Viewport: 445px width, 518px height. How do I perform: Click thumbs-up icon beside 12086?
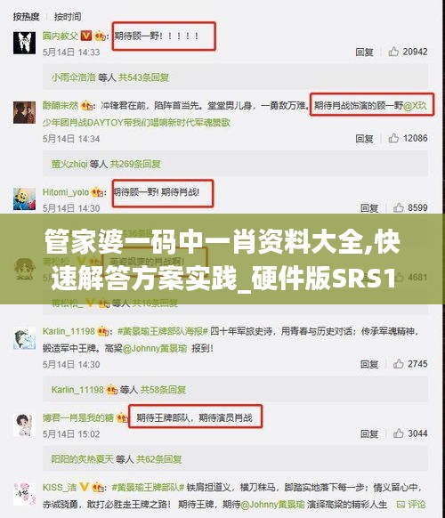393,138
